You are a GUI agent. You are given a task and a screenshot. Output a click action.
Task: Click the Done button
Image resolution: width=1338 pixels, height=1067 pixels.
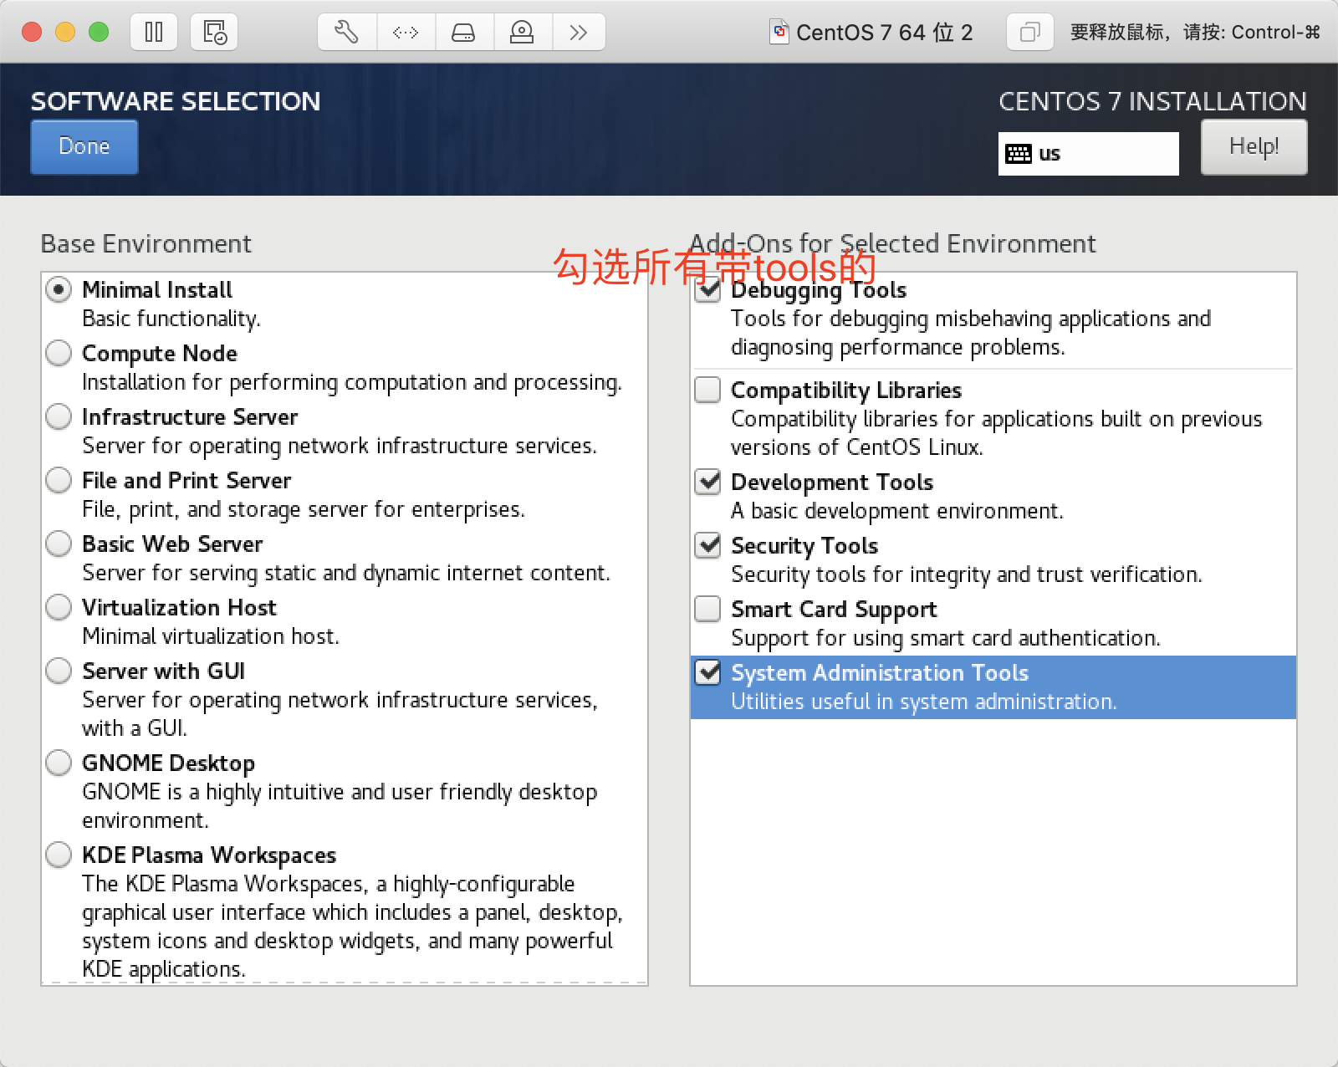84,146
